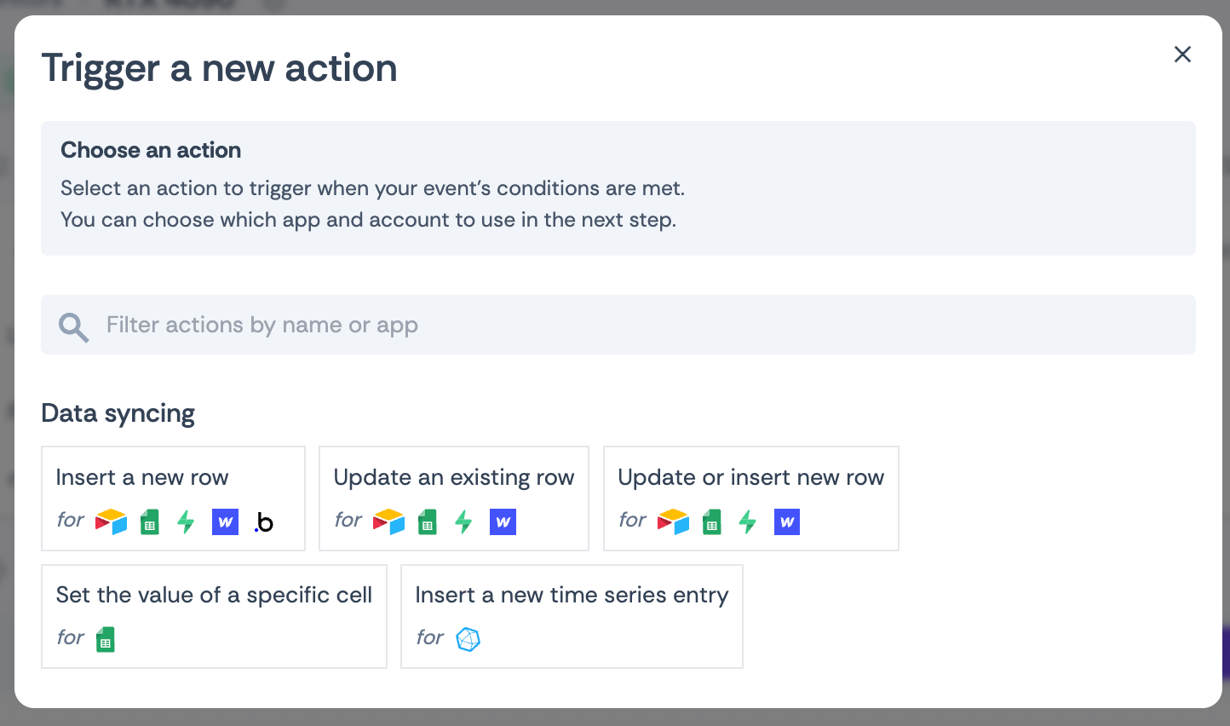Close the Trigger a new action dialog
This screenshot has width=1230, height=726.
click(x=1182, y=55)
